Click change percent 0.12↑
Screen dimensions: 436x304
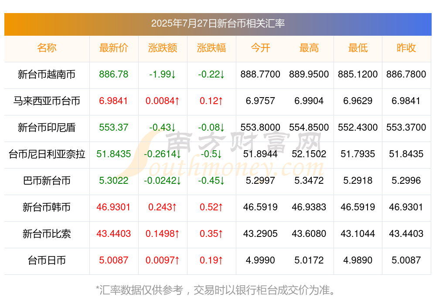pyautogui.click(x=211, y=101)
